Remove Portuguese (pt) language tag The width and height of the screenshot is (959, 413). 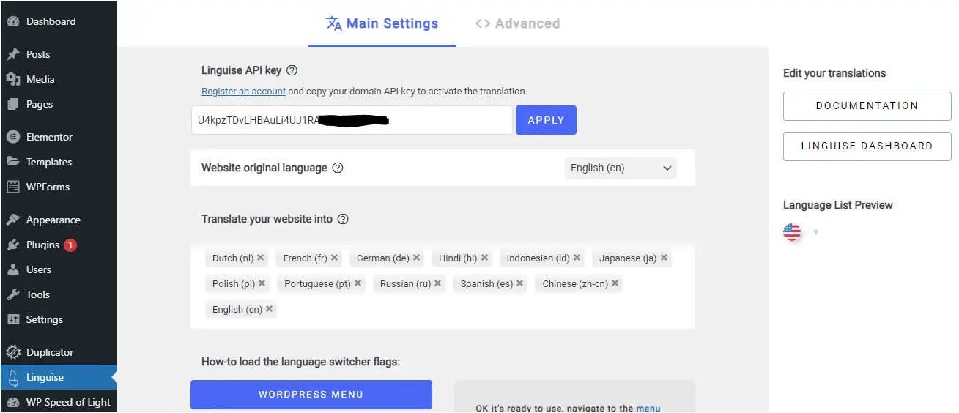point(358,283)
